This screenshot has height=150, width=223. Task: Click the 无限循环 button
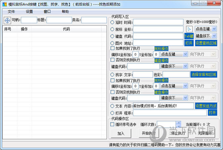[205, 133]
